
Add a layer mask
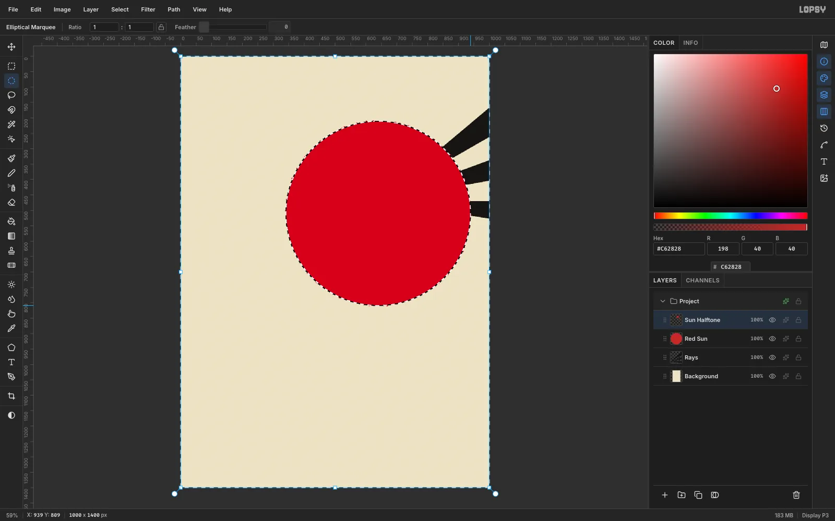715,495
